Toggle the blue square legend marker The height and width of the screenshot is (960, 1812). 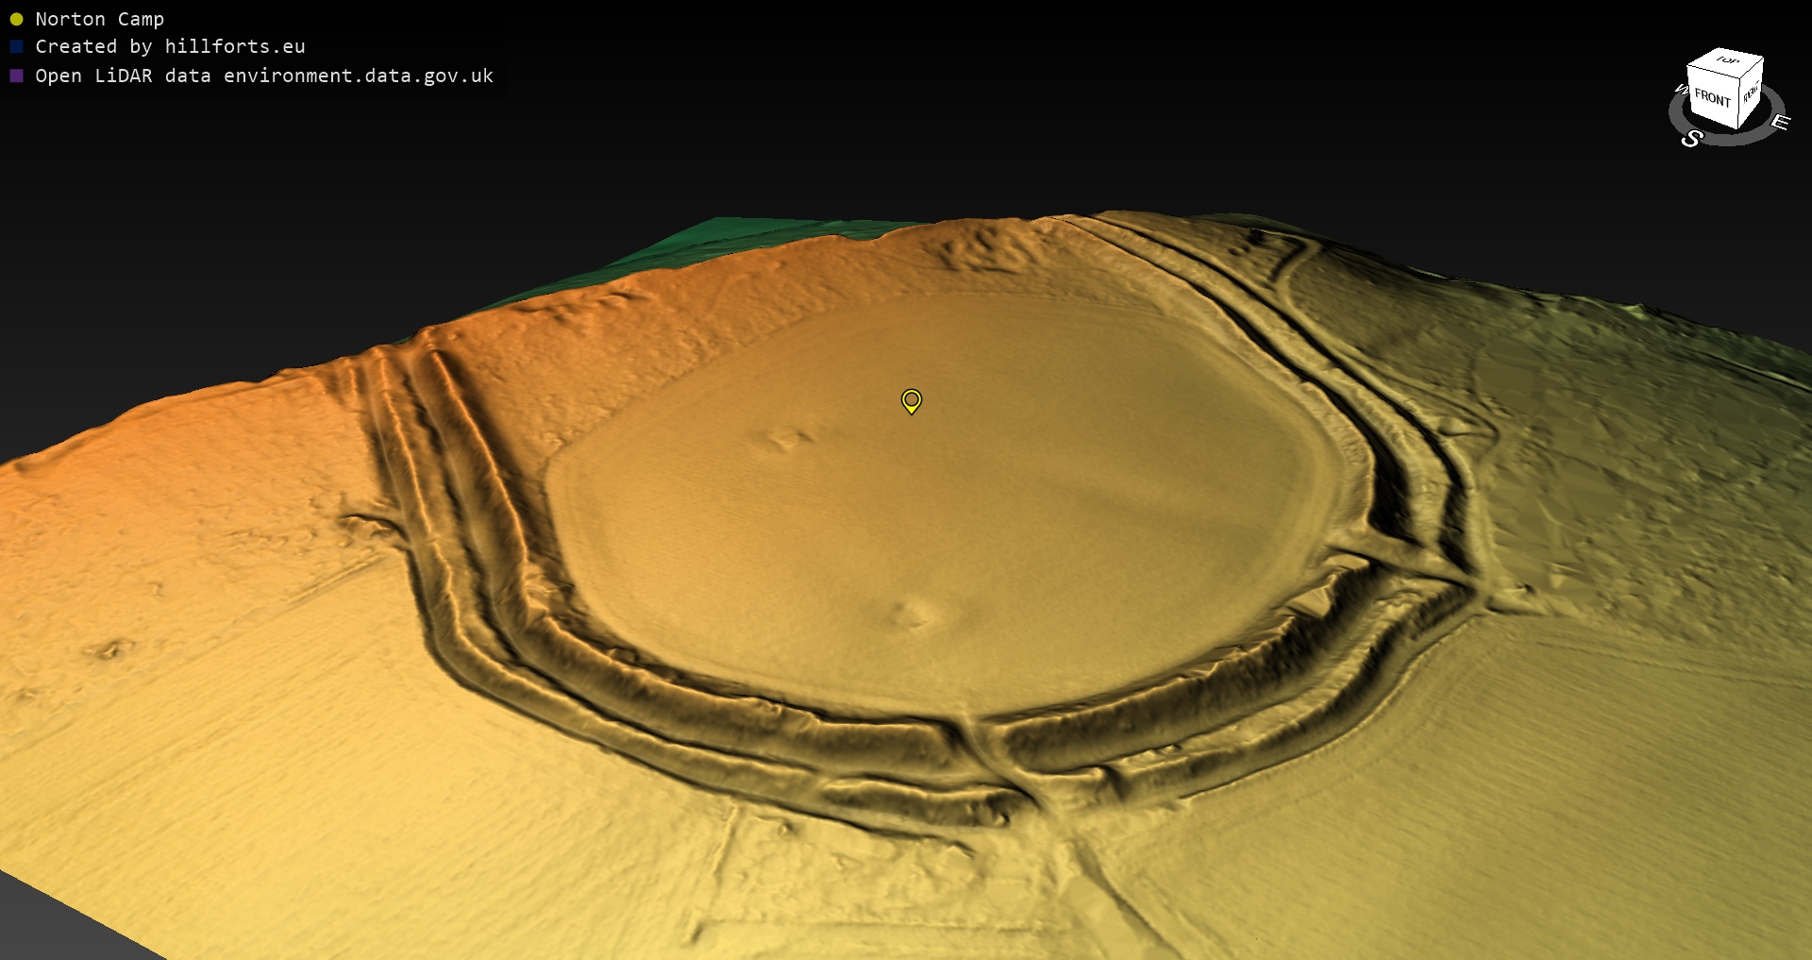coord(16,46)
